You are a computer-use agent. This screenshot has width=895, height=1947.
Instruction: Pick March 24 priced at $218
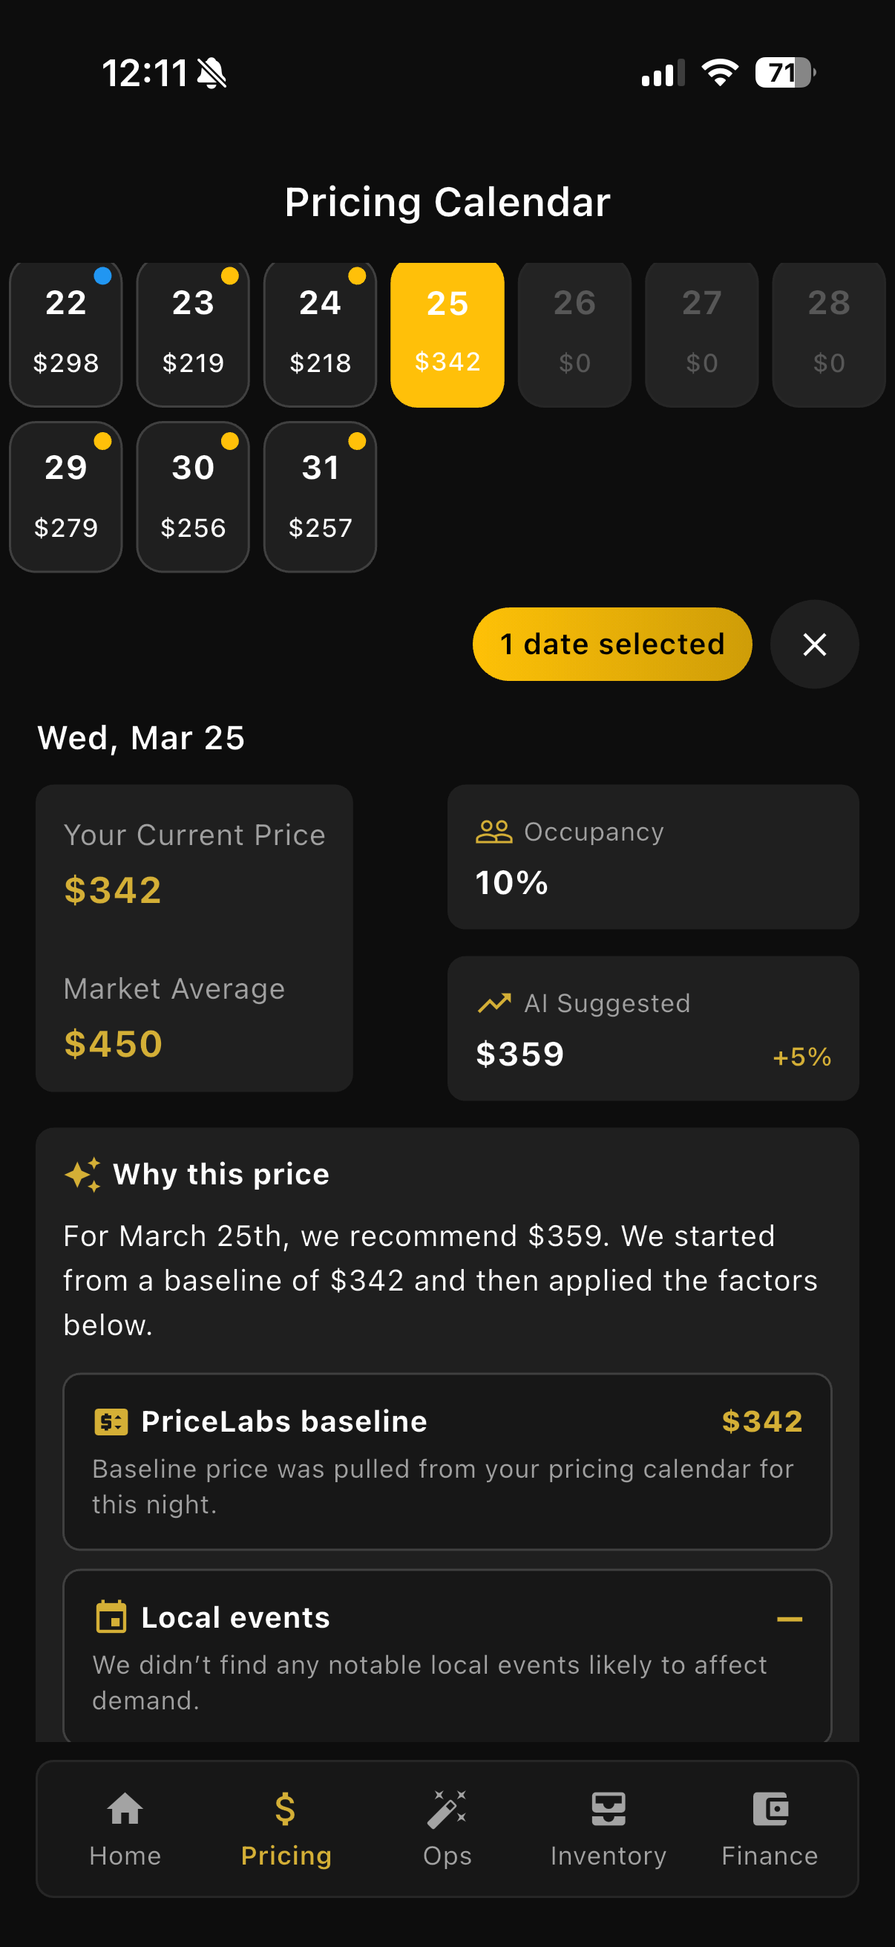[x=321, y=333]
